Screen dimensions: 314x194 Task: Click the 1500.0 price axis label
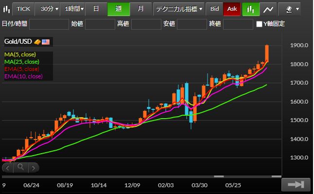(x=299, y=120)
